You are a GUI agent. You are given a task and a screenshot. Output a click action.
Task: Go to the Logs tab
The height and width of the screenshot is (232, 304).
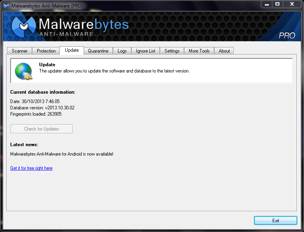coord(122,51)
